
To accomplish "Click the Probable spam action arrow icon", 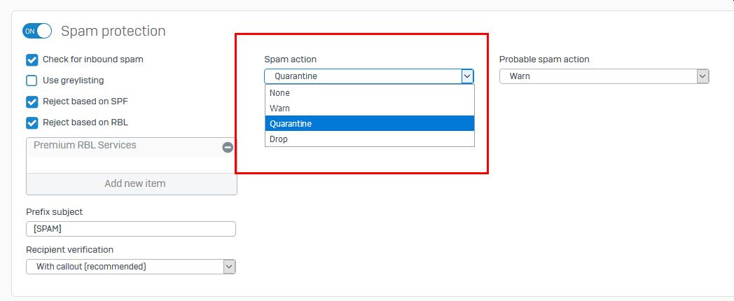I will (702, 76).
